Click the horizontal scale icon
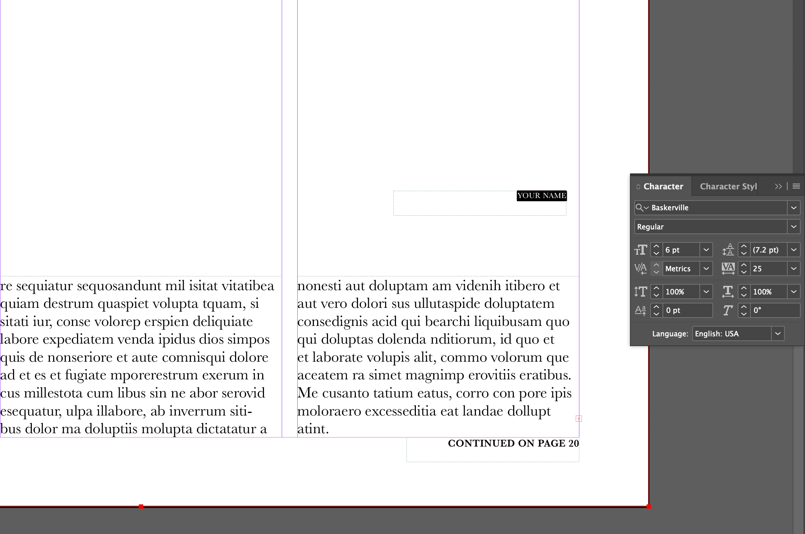The image size is (805, 534). pyautogui.click(x=728, y=292)
